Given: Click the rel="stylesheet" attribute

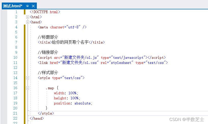Looking at the screenshot, I should pyautogui.click(x=117, y=63).
